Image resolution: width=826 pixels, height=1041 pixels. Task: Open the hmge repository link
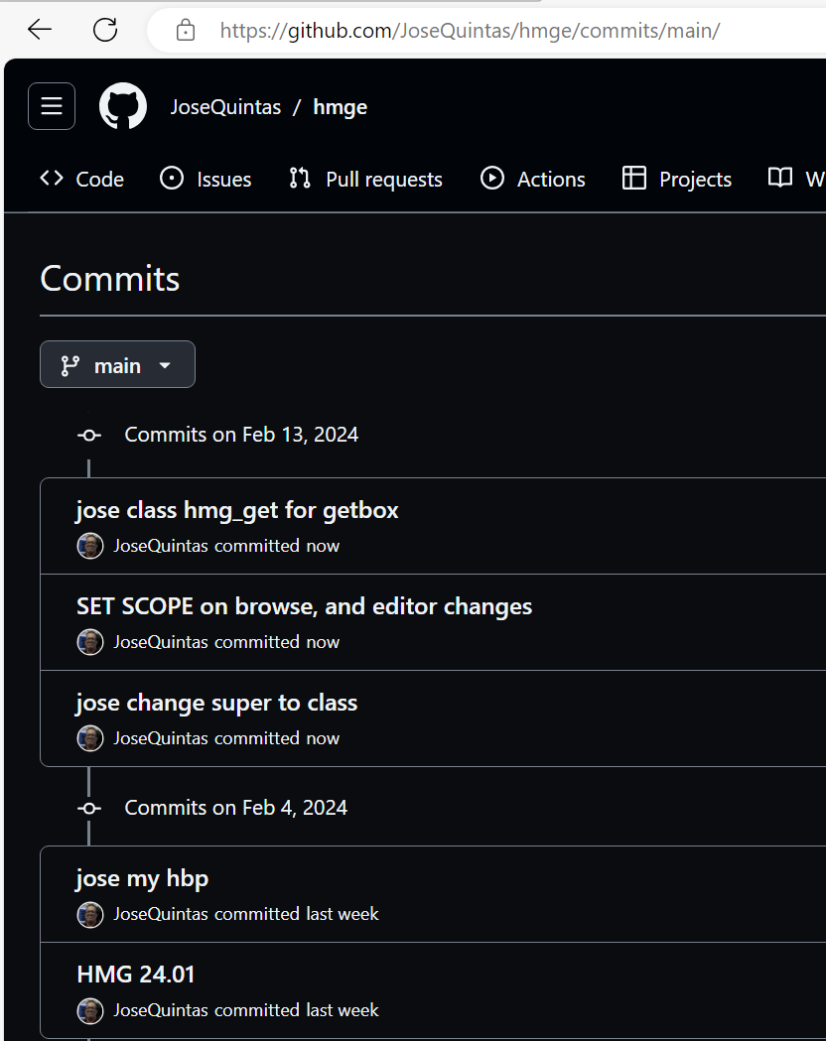[340, 107]
